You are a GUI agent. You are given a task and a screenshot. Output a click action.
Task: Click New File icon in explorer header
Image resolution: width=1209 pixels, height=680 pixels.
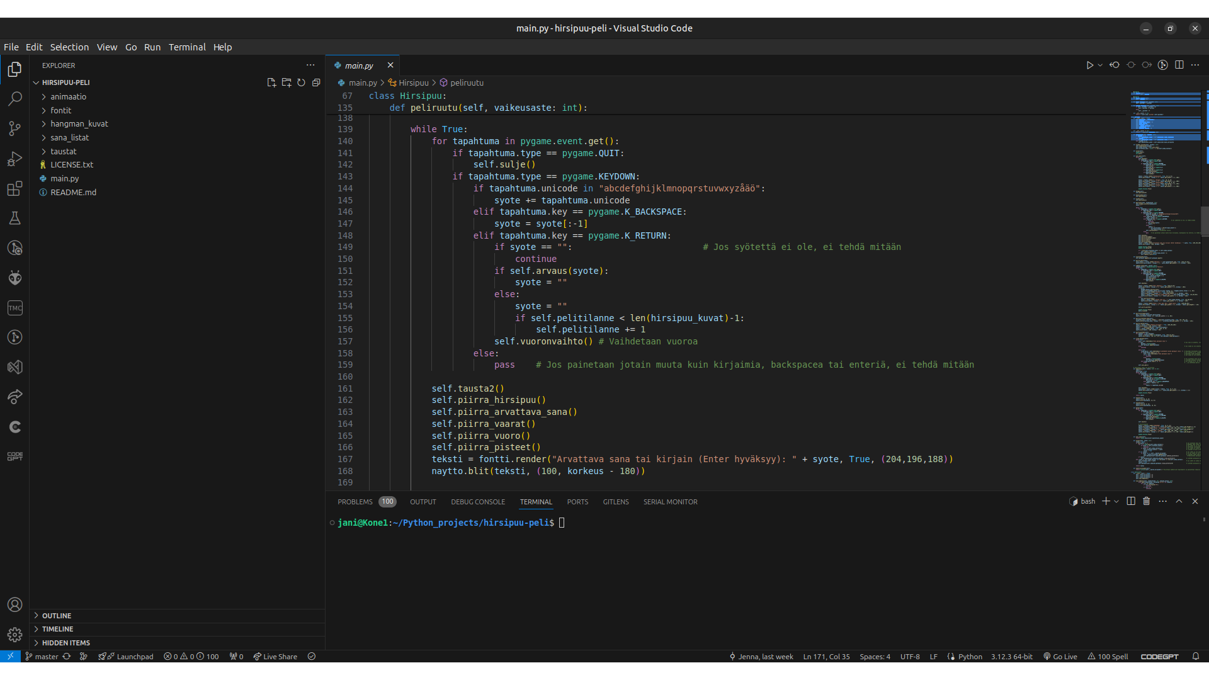point(271,82)
